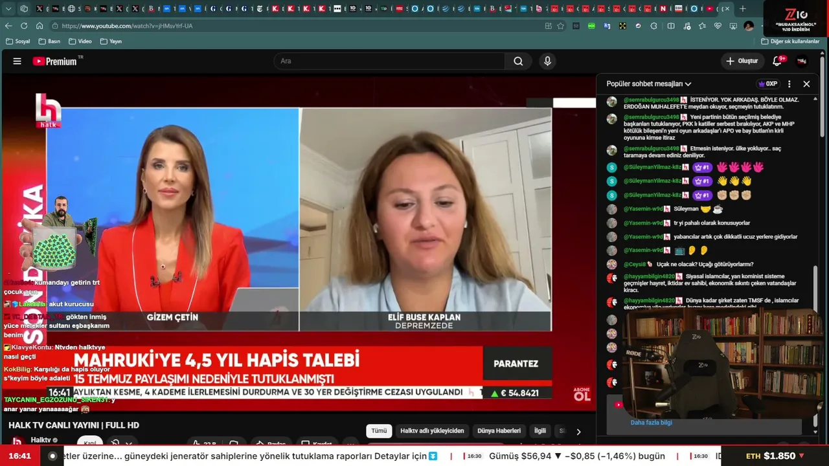Image resolution: width=829 pixels, height=466 pixels.
Task: Click the Oluştur create button
Action: pyautogui.click(x=743, y=61)
